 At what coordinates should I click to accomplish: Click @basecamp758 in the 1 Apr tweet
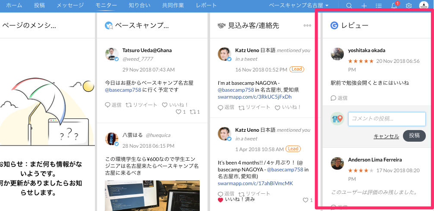285,169
